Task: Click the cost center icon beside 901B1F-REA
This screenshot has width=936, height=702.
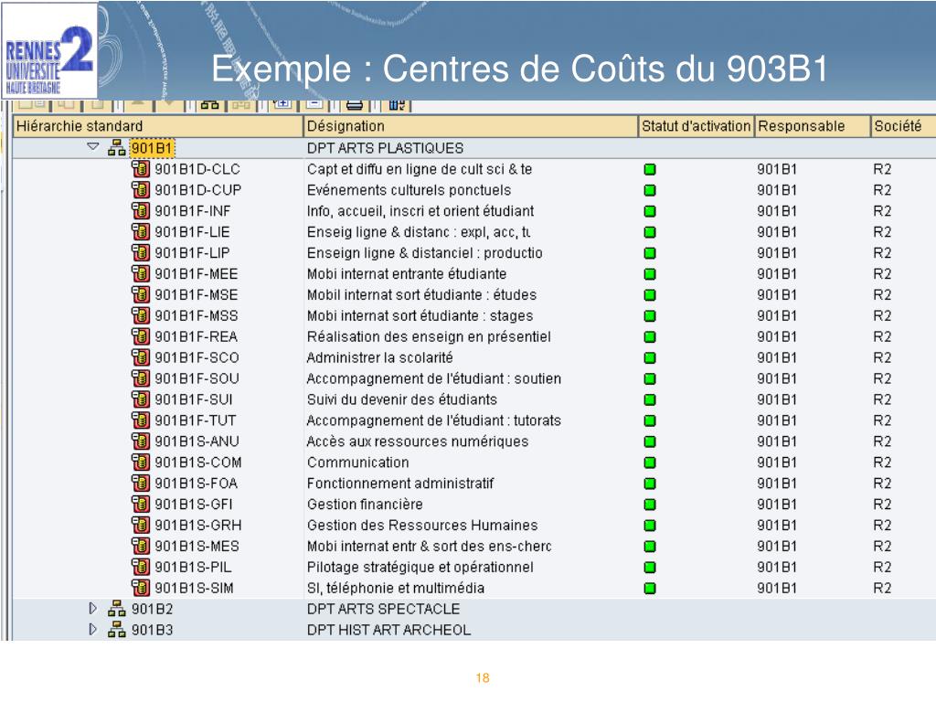Action: click(140, 336)
